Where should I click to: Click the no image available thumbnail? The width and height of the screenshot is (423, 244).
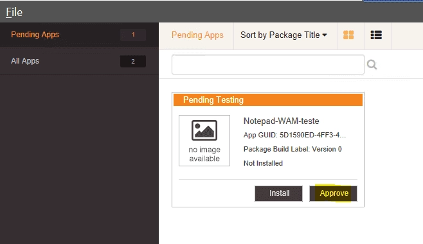[x=204, y=141]
